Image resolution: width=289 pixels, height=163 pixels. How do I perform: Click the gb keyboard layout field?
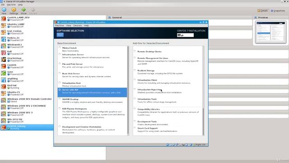pos(185,35)
